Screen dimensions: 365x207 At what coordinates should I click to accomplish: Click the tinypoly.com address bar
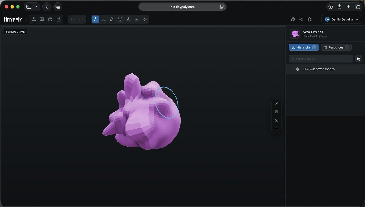tap(182, 7)
